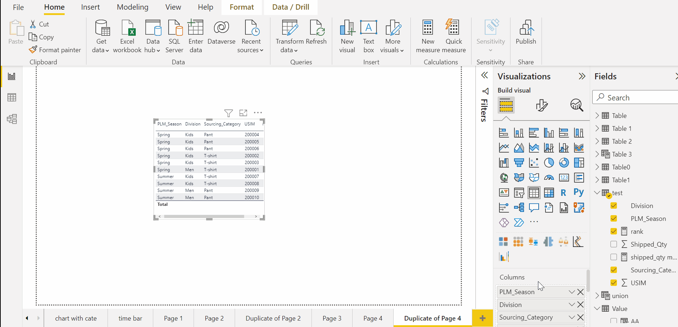Viewport: 678px width, 327px height.
Task: Collapse the test table
Action: (x=597, y=193)
